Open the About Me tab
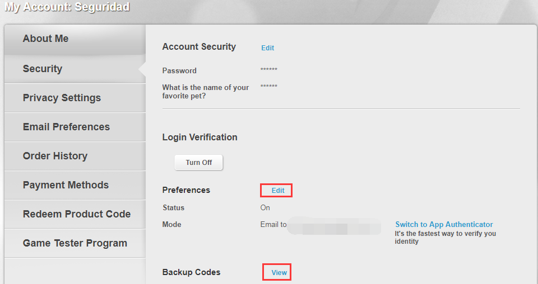The width and height of the screenshot is (538, 284). pyautogui.click(x=75, y=39)
